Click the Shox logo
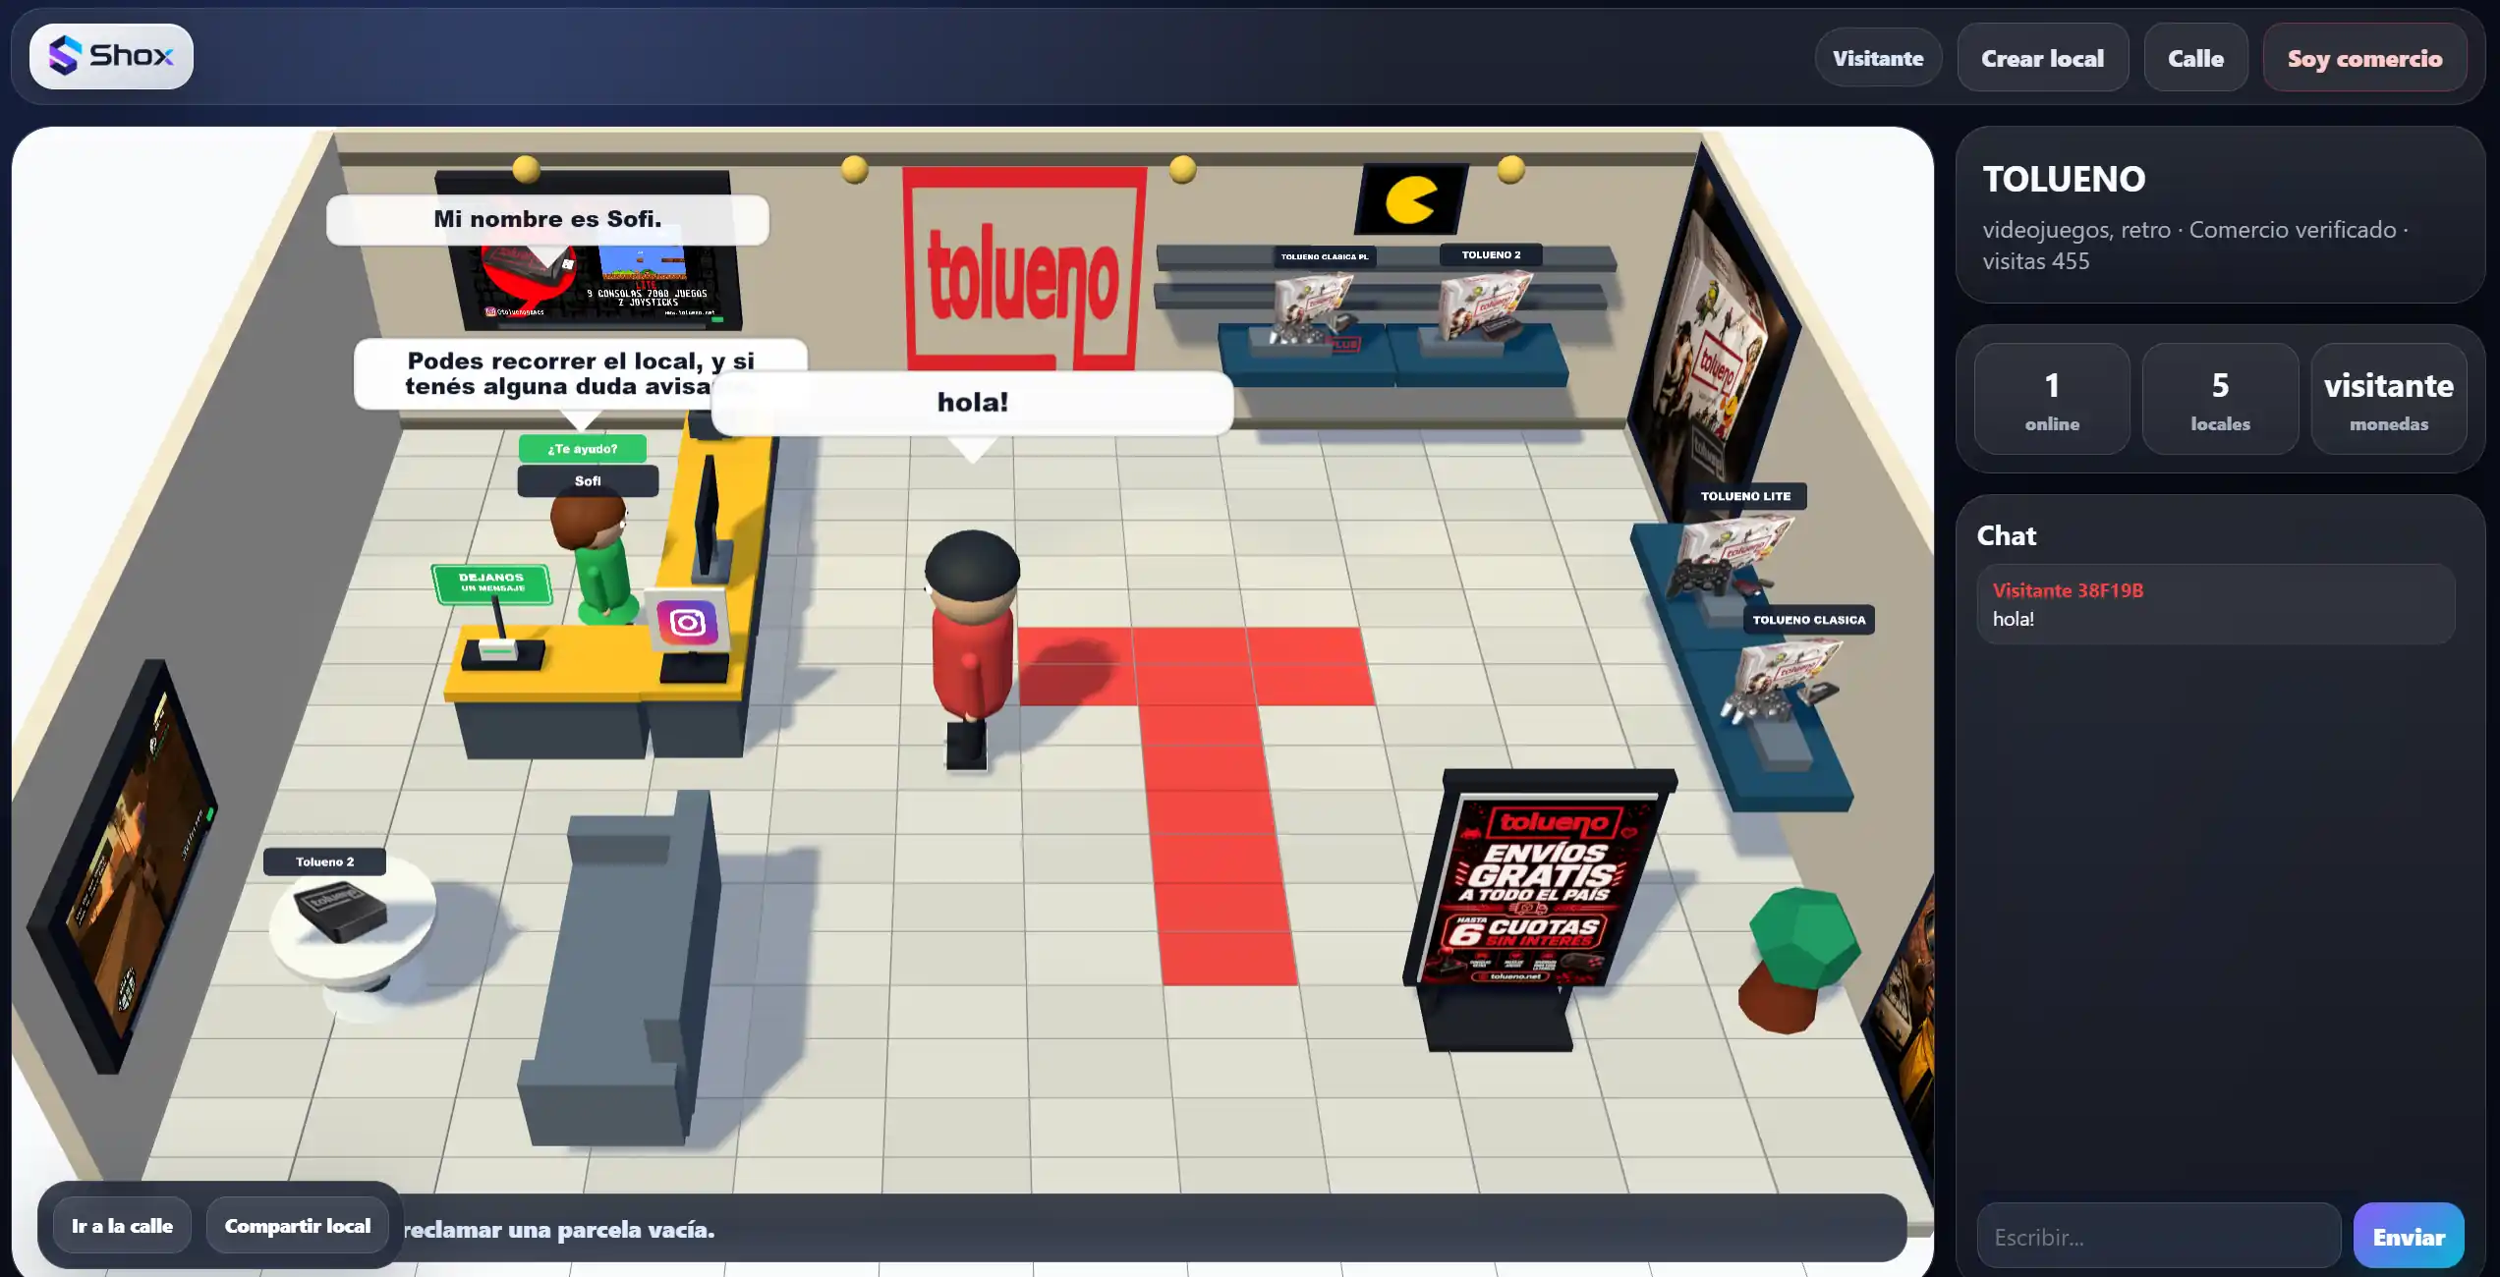Screen dimensions: 2500x1277 pyautogui.click(x=111, y=56)
